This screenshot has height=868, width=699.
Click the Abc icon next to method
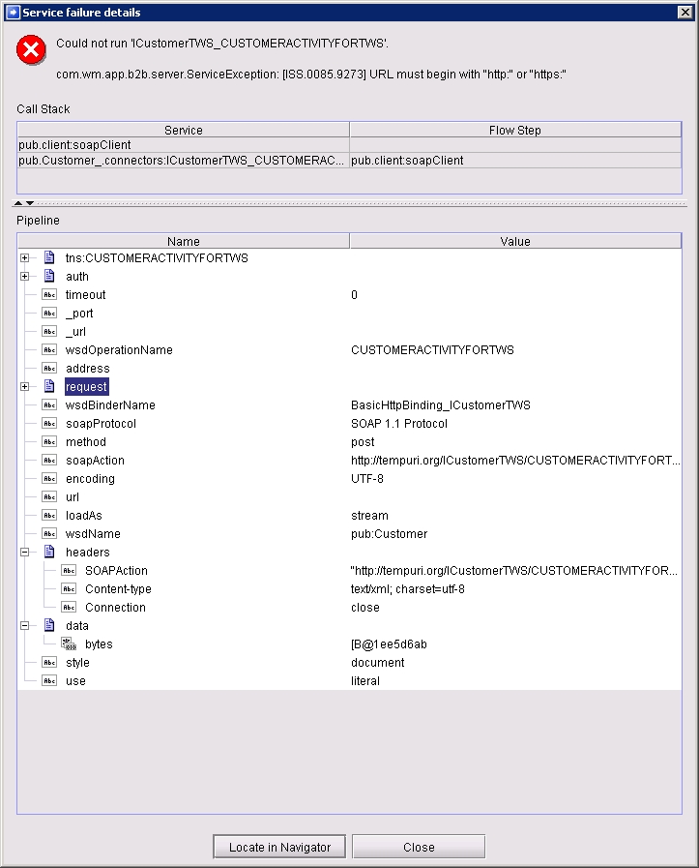49,441
